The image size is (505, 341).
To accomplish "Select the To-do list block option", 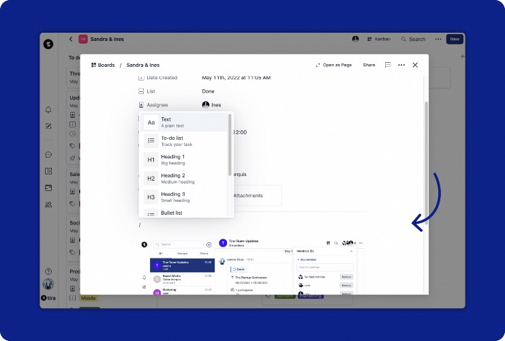I will [183, 141].
